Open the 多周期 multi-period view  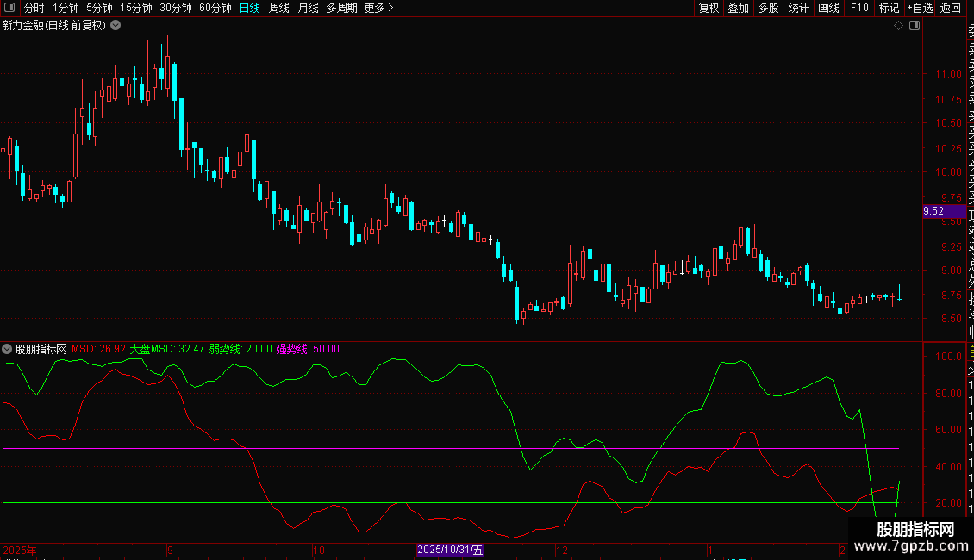(x=341, y=8)
